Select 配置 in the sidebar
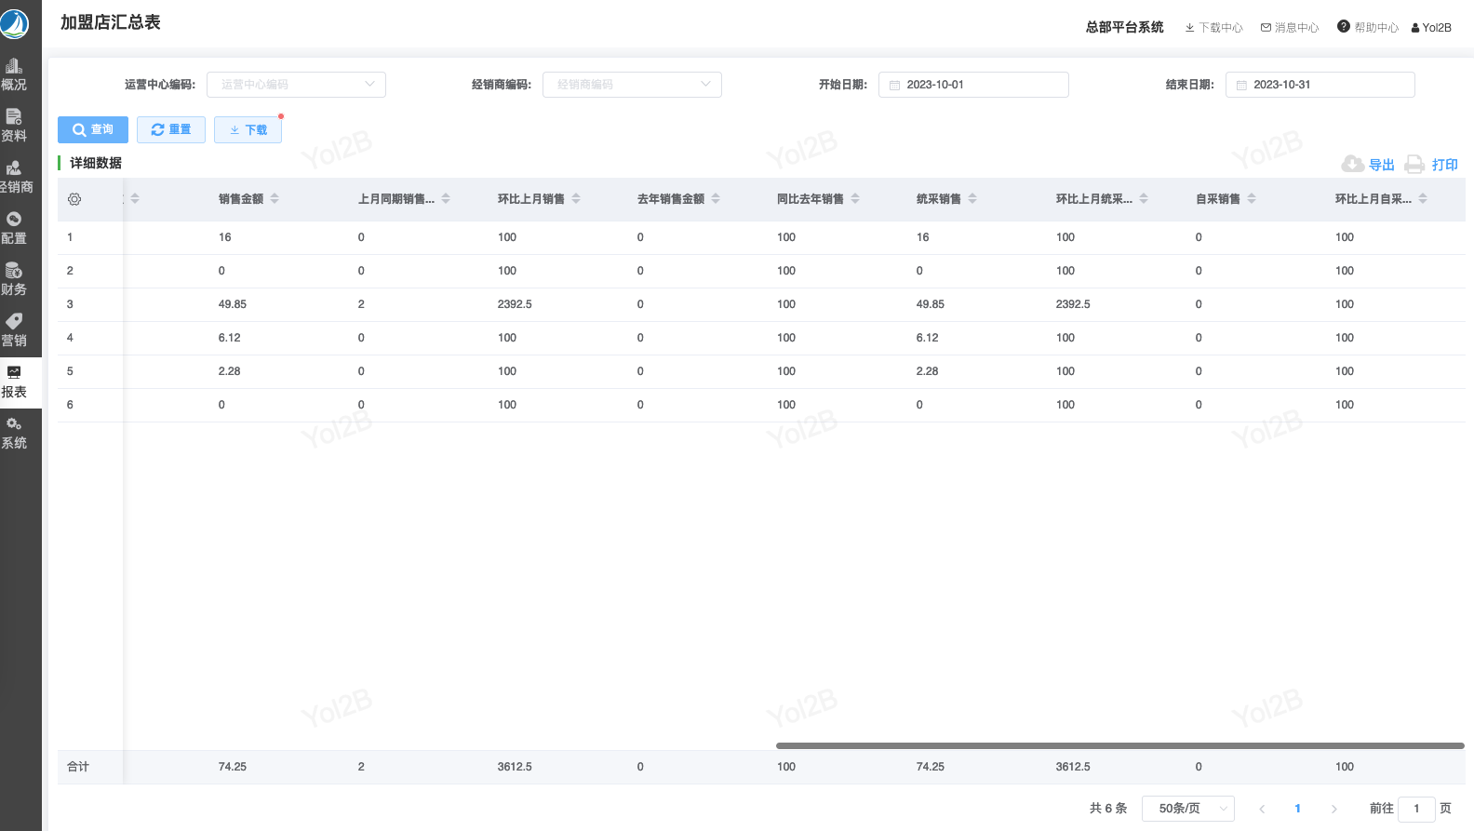The width and height of the screenshot is (1474, 831). pyautogui.click(x=14, y=228)
